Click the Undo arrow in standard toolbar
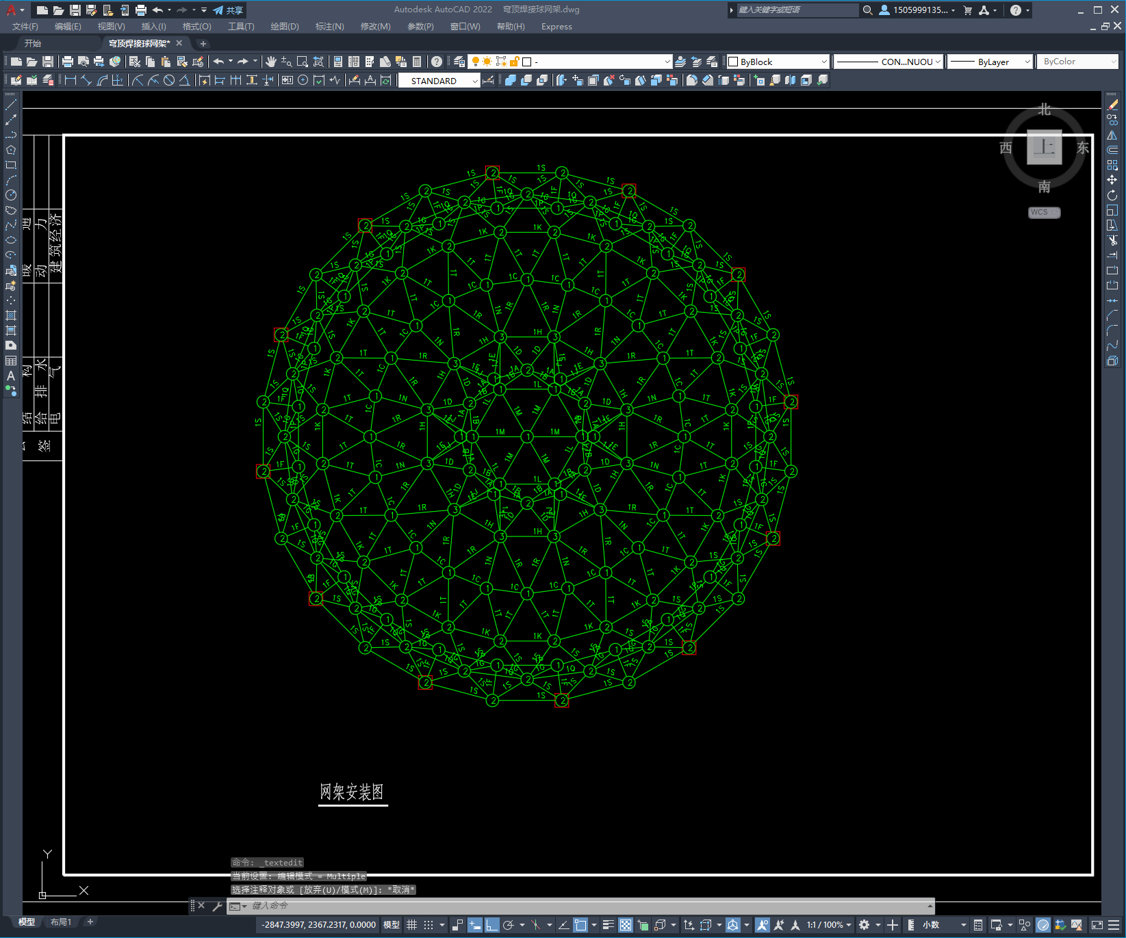 (218, 62)
